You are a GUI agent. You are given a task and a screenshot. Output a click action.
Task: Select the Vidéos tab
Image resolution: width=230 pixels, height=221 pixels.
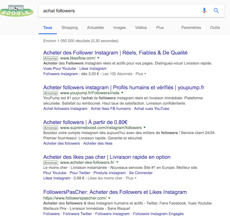point(141,28)
